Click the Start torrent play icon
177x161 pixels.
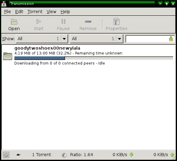[39, 22]
